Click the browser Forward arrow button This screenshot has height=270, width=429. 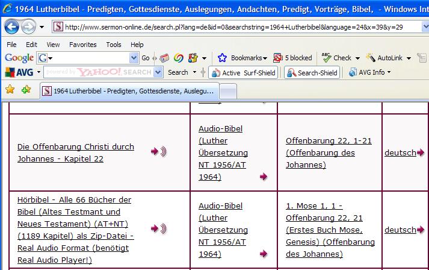[x=29, y=27]
